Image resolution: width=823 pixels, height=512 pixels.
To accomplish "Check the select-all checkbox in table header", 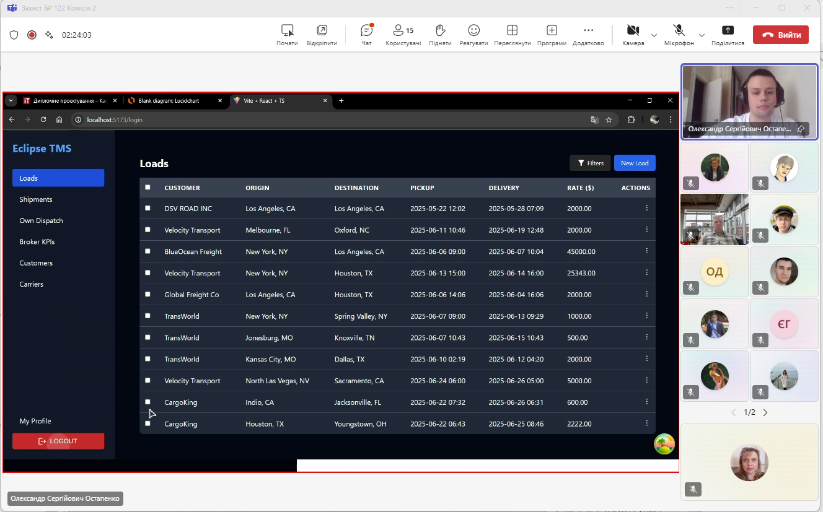I will 147,188.
